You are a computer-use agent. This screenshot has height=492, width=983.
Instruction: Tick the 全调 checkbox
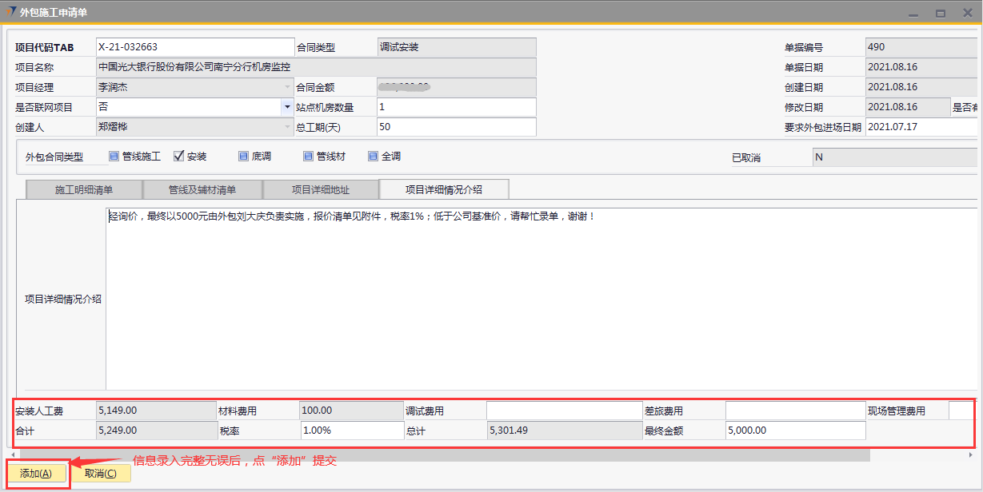[373, 157]
